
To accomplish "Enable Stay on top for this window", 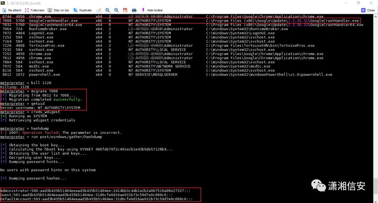I will pyautogui.click(x=58, y=10).
